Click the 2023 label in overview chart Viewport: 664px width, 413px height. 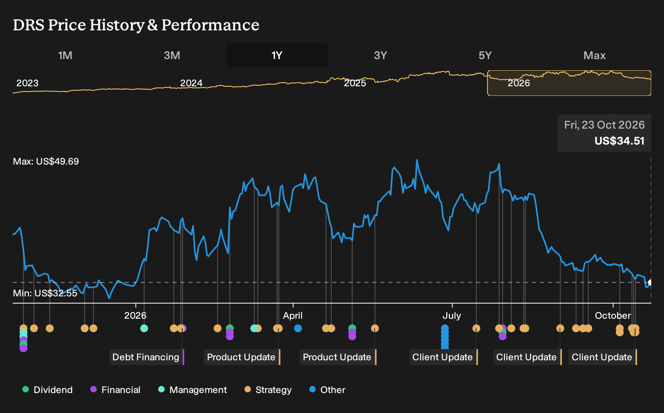click(27, 83)
